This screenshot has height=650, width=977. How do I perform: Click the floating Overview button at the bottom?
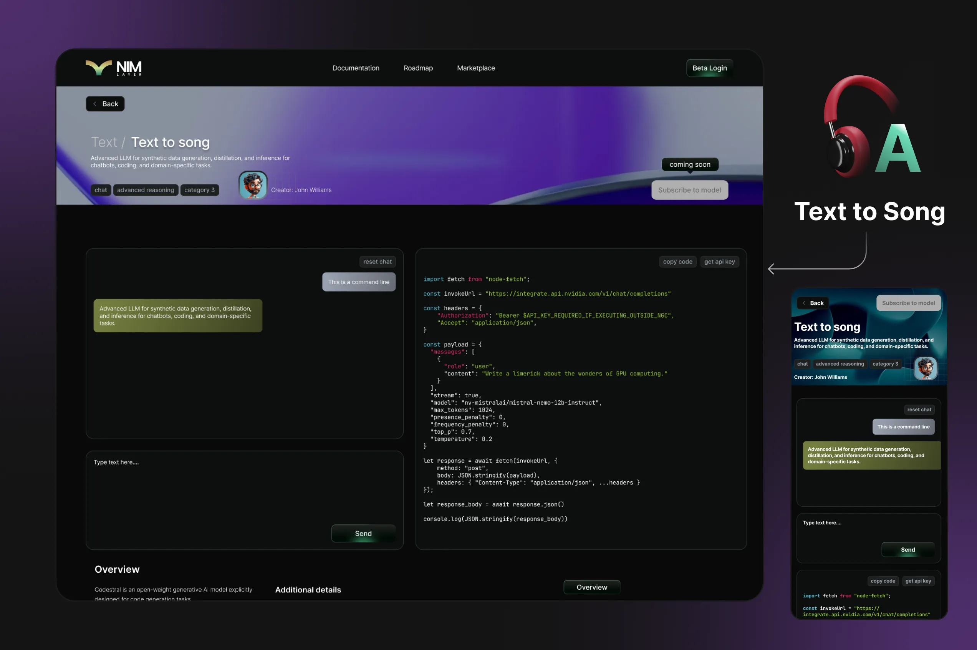pos(591,587)
